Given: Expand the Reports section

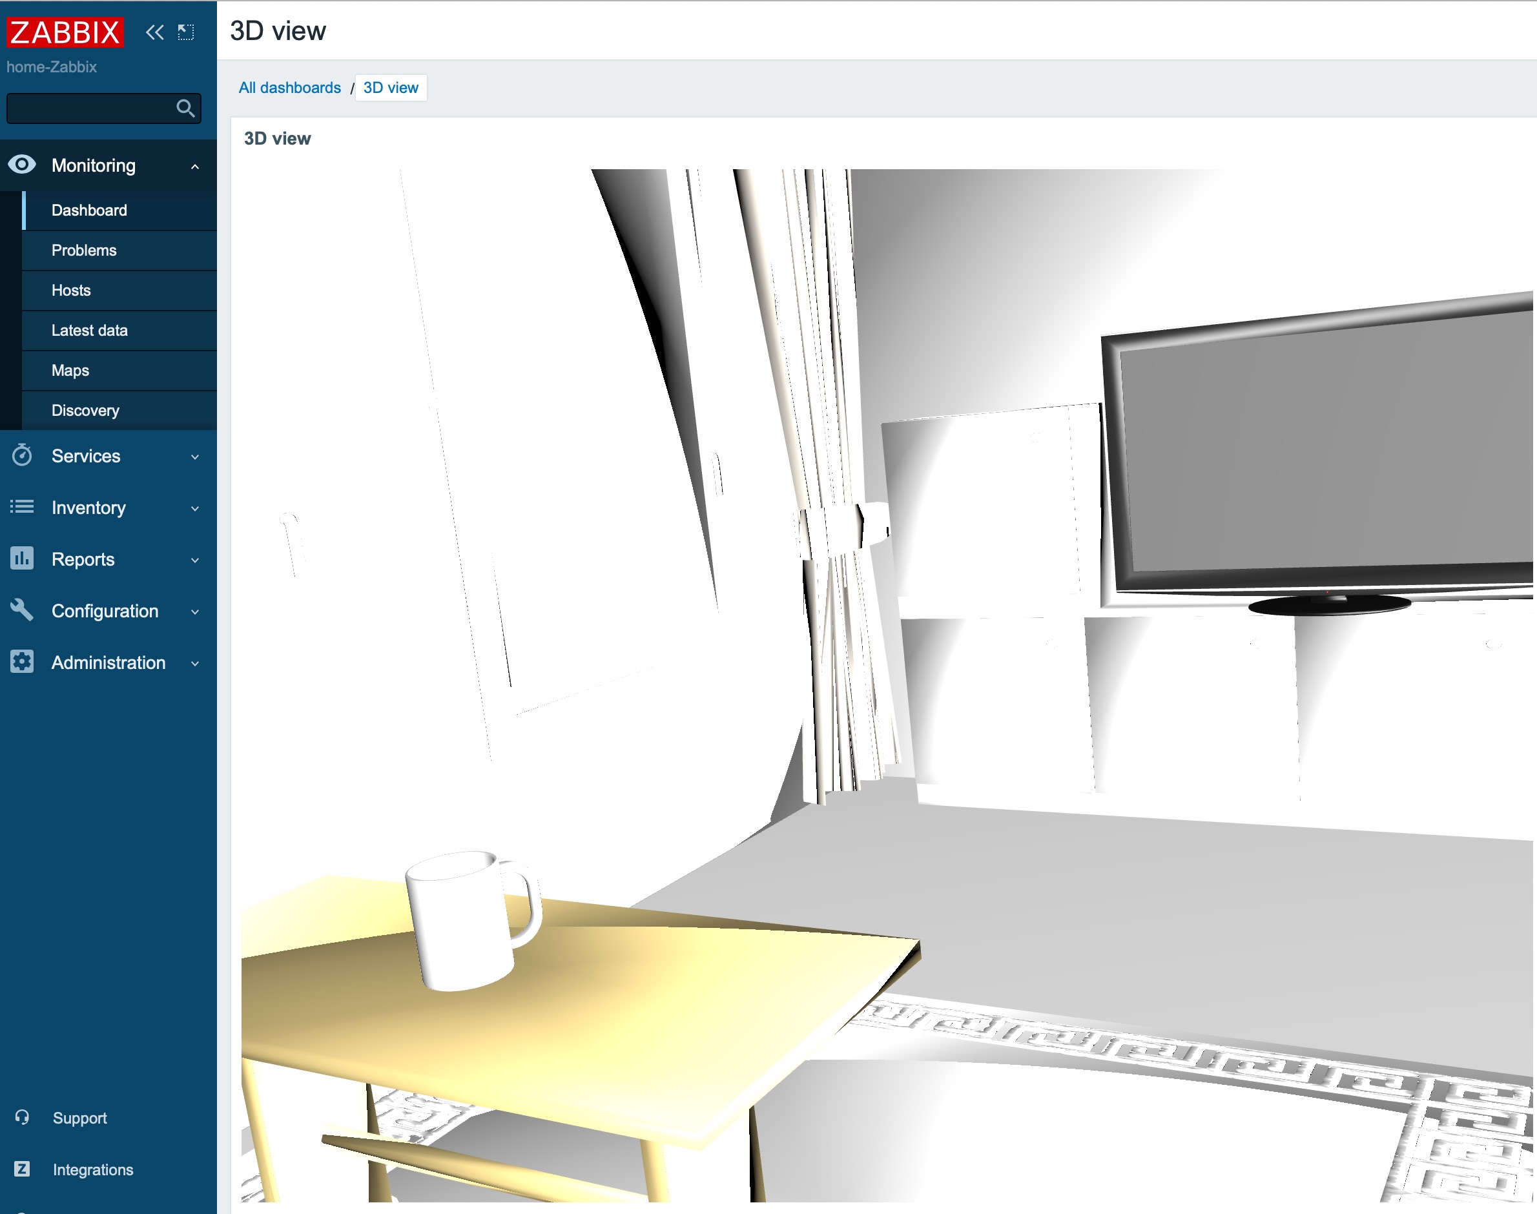Looking at the screenshot, I should pyautogui.click(x=195, y=559).
